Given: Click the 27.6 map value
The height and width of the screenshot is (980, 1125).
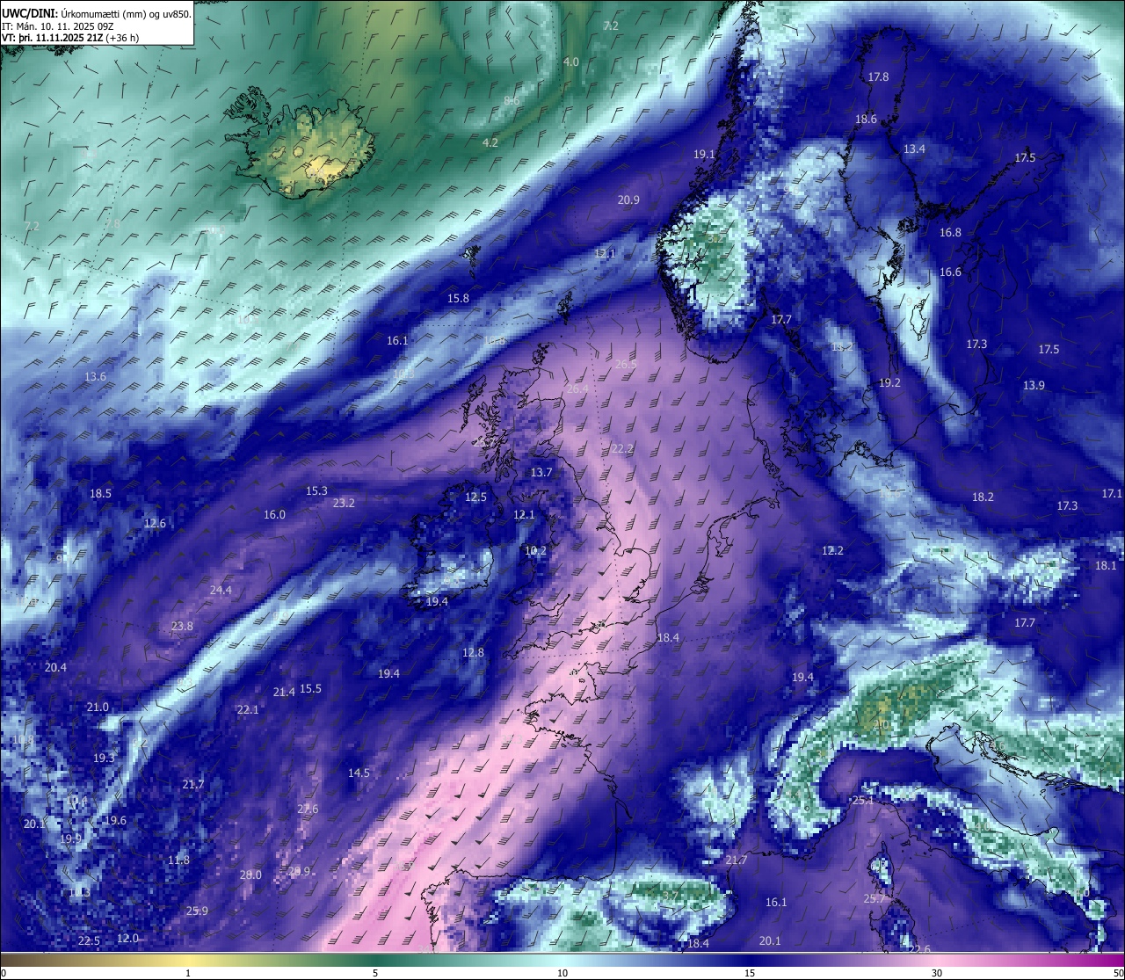Looking at the screenshot, I should click(x=308, y=809).
